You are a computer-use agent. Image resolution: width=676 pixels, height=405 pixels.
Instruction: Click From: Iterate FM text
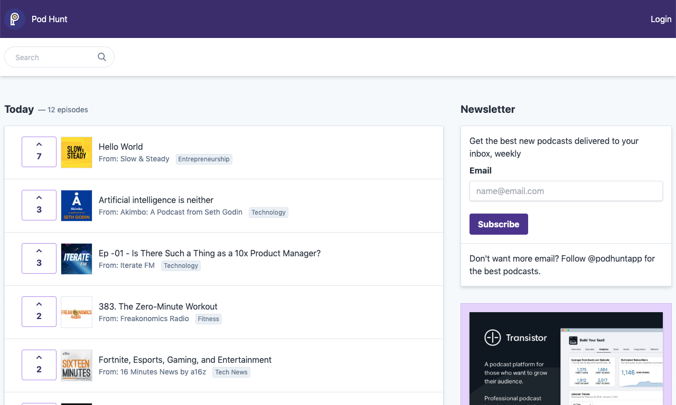(x=127, y=265)
